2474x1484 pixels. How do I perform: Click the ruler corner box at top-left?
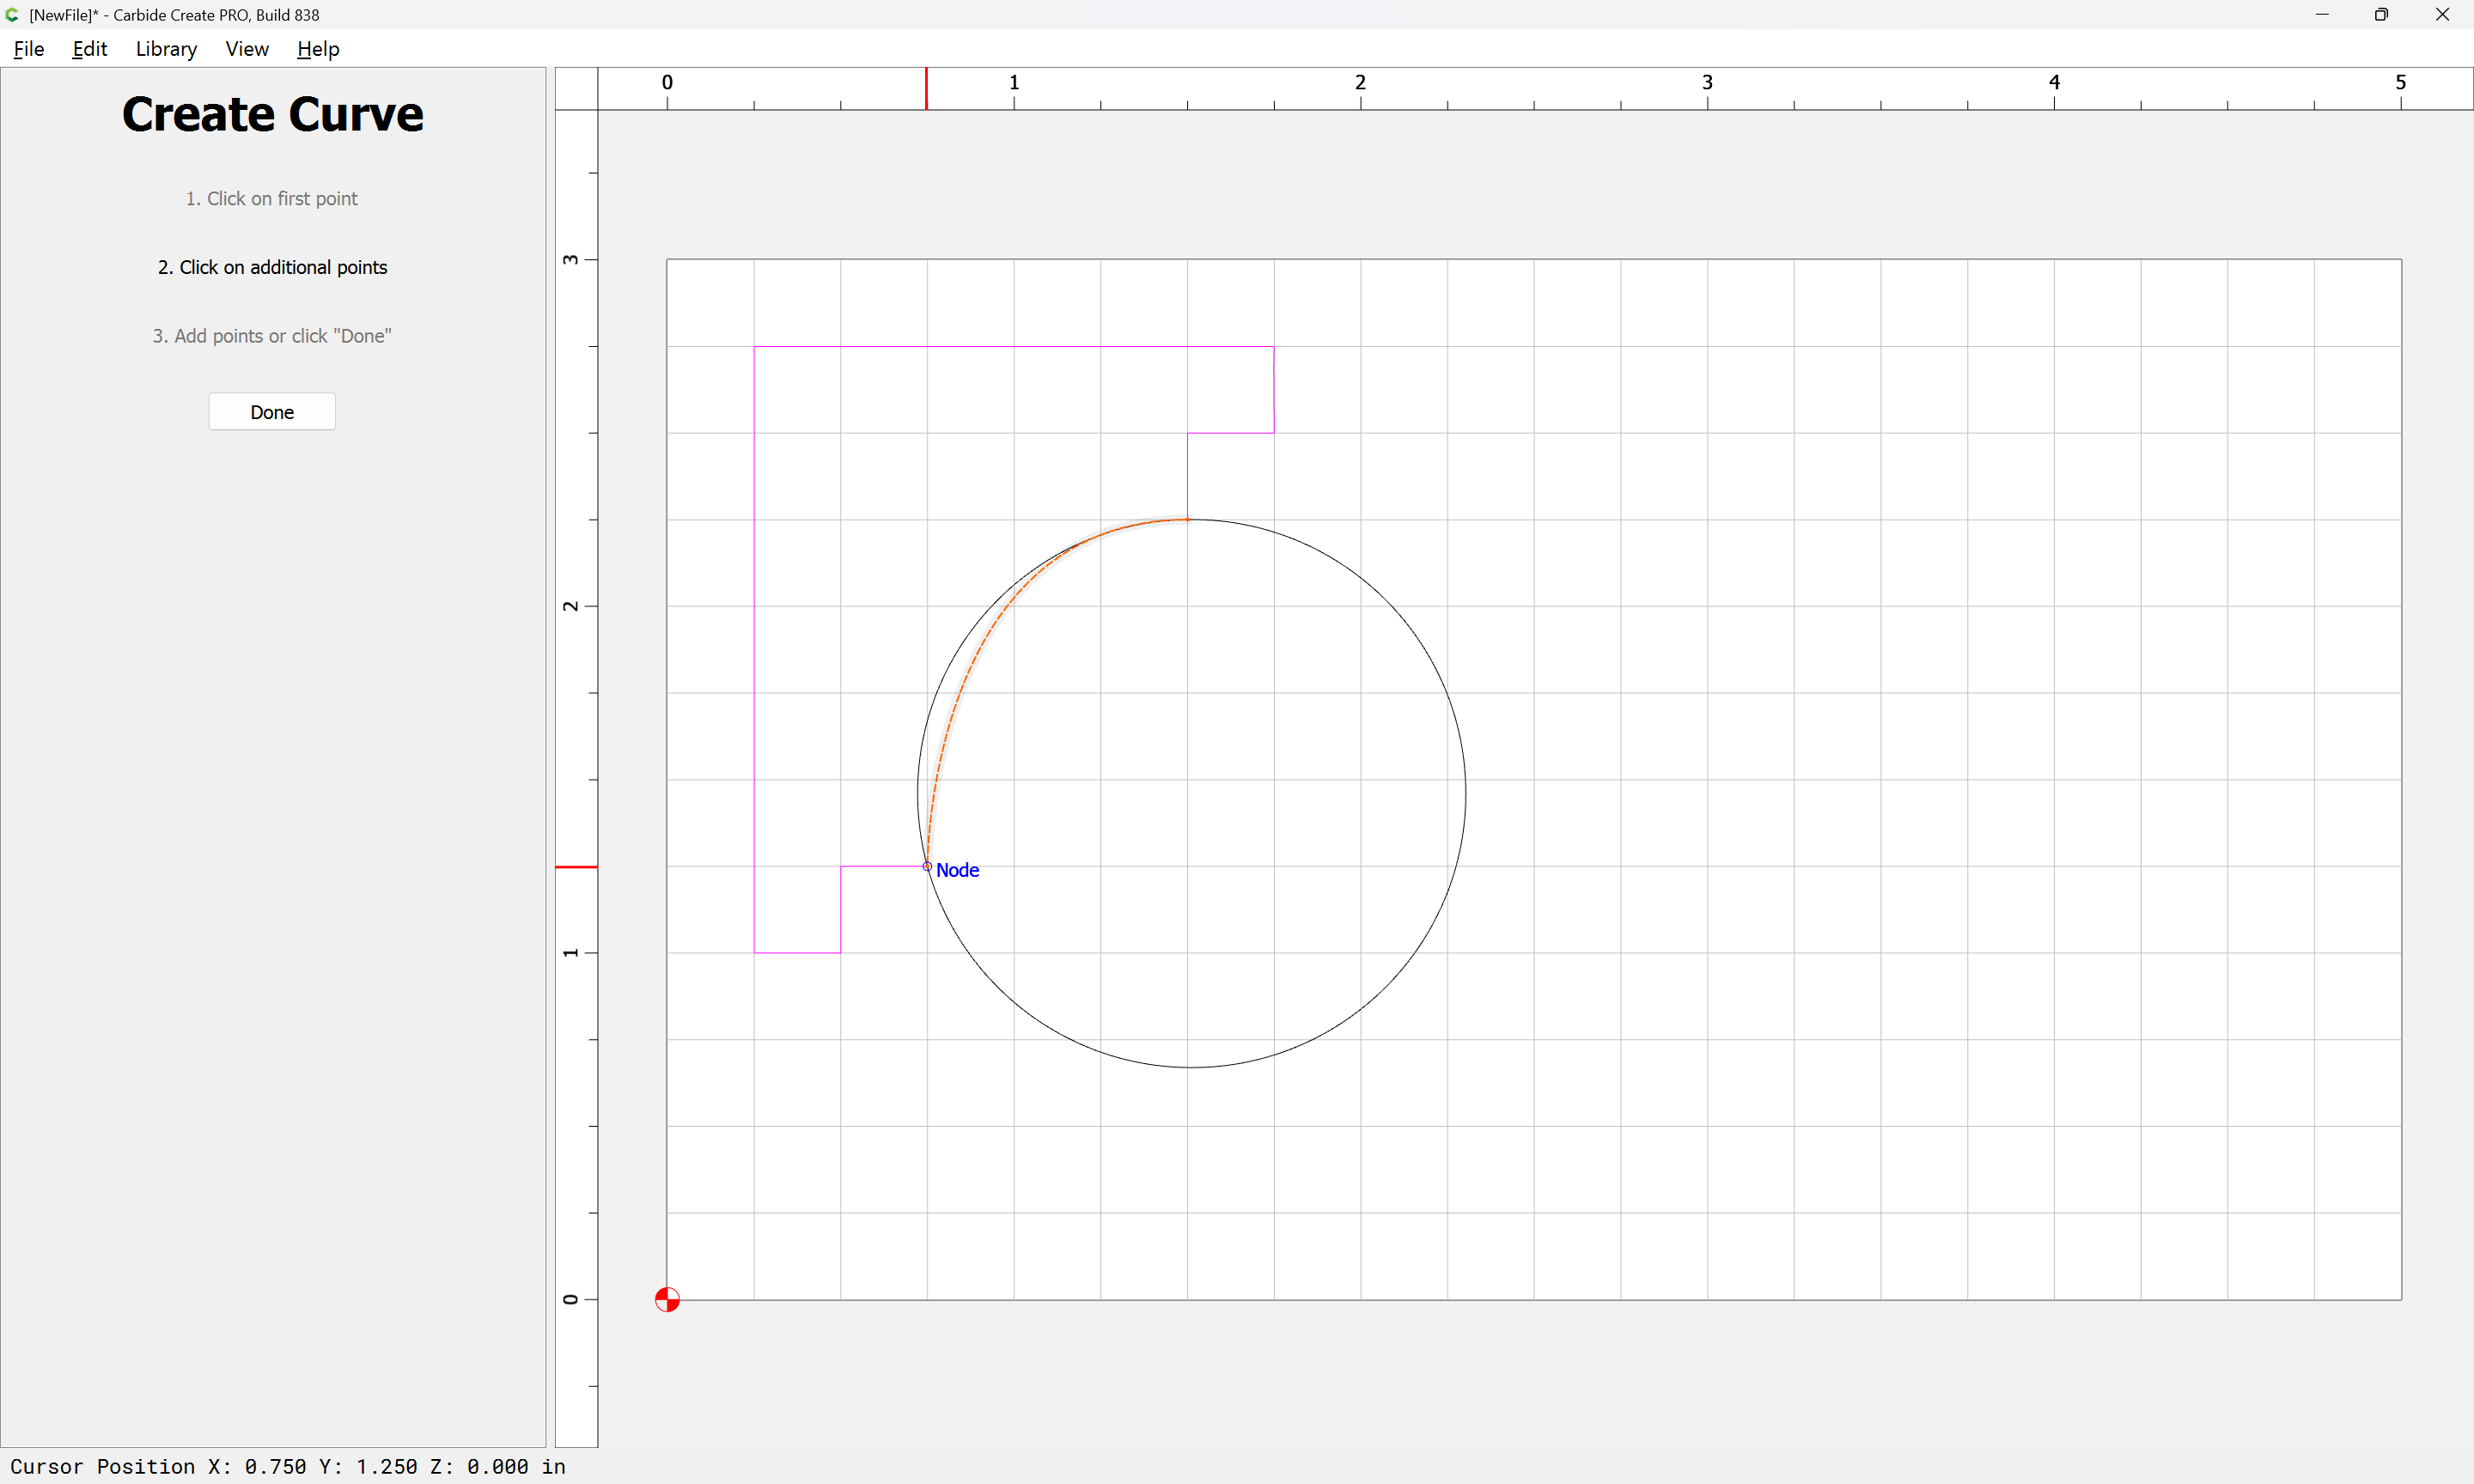pyautogui.click(x=576, y=88)
